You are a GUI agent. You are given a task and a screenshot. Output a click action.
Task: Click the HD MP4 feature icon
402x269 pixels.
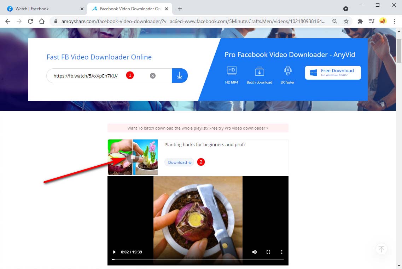tap(232, 71)
